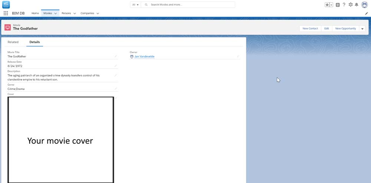371x183 pixels.
Task: Edit Description with its pencil icon
Action: tap(116, 75)
